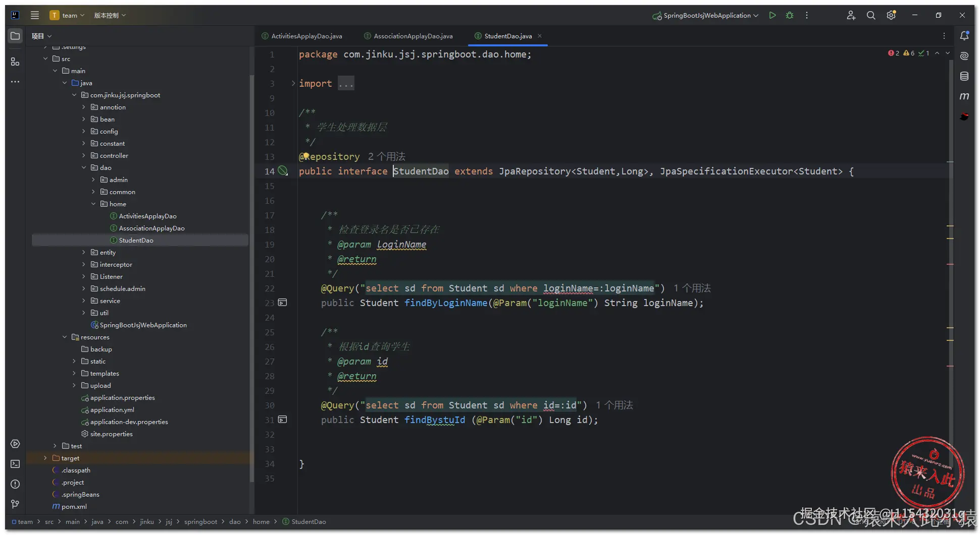Open the code with me user icon
980x535 pixels.
tap(851, 15)
